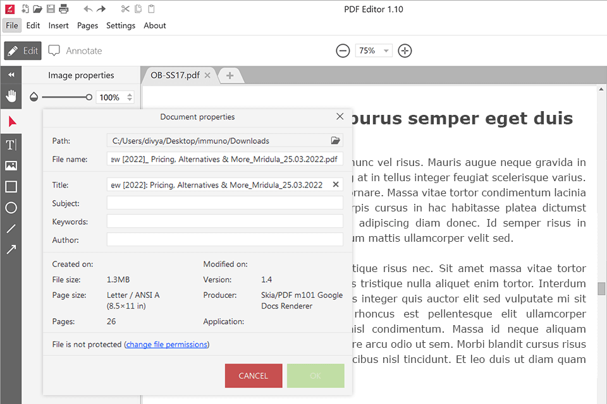Add a new tab with plus button
The width and height of the screenshot is (607, 404).
click(230, 75)
